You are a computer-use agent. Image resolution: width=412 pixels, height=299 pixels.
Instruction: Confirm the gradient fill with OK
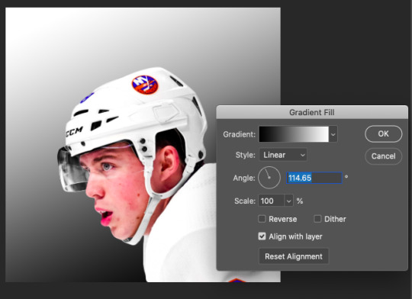383,133
